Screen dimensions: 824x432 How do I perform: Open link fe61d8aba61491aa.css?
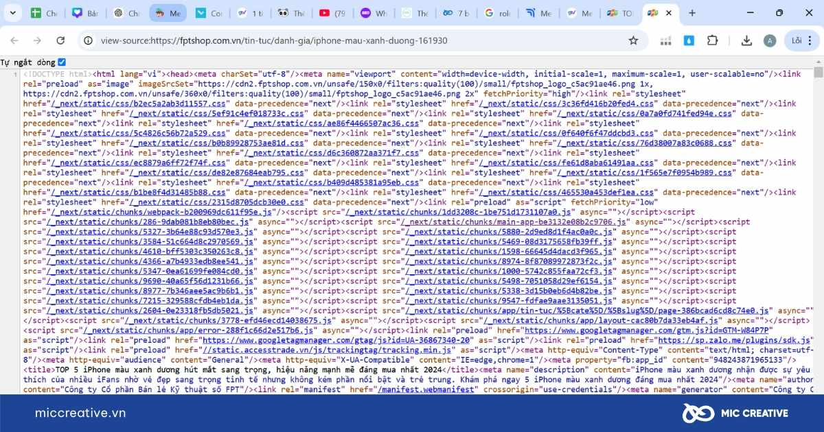[x=566, y=163]
